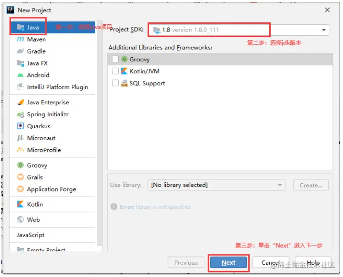Click the Spring Initializr leaf icon
Image resolution: width=343 pixels, height=277 pixels.
coord(20,114)
